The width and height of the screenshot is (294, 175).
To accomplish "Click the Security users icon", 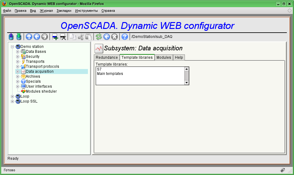I will click(x=23, y=57).
